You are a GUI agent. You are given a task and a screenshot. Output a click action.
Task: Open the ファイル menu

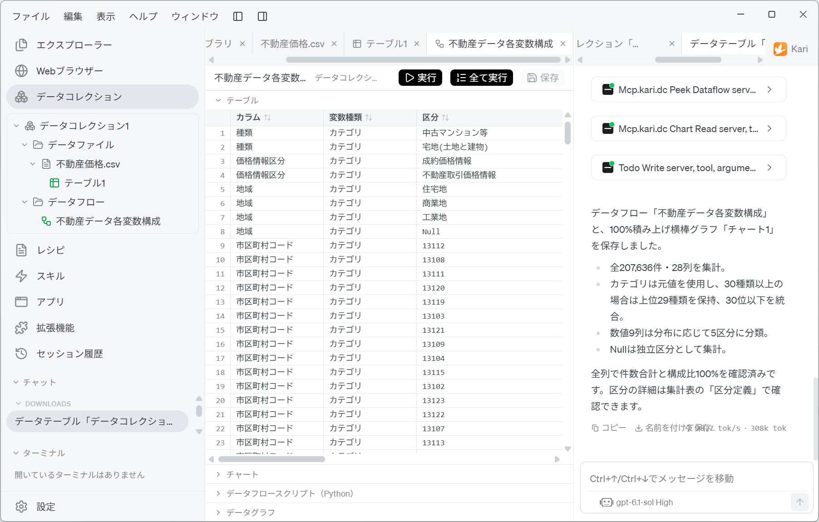31,16
